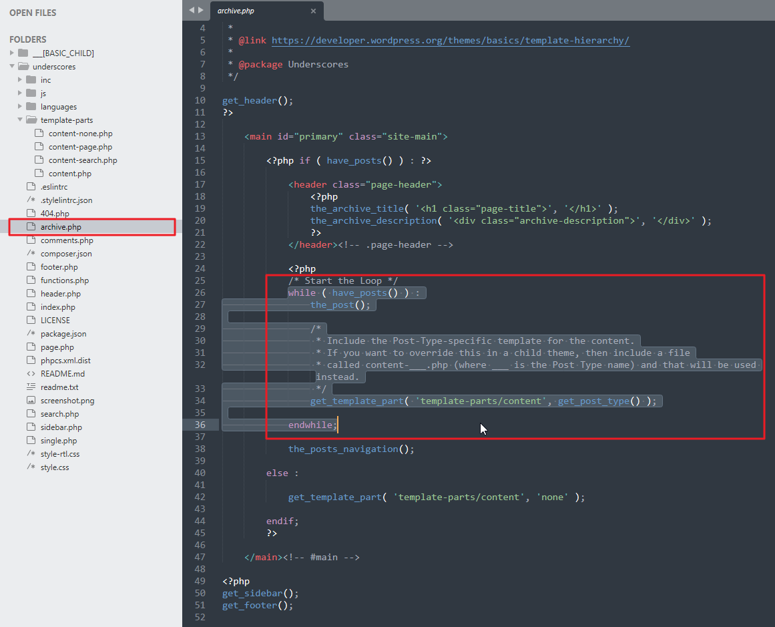The height and width of the screenshot is (627, 775).
Task: Click the languages folder icon
Action: coord(31,106)
